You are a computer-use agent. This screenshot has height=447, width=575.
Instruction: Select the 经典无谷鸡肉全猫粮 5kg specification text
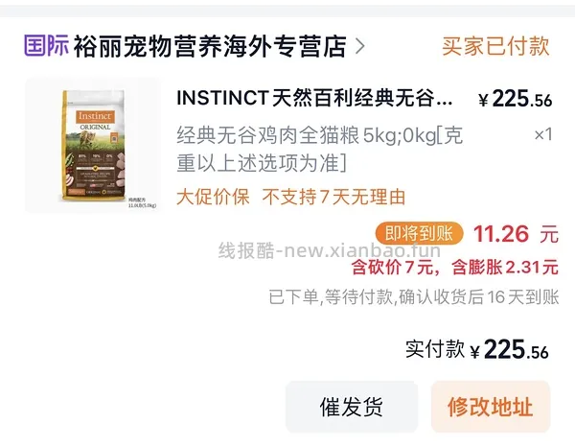point(319,149)
